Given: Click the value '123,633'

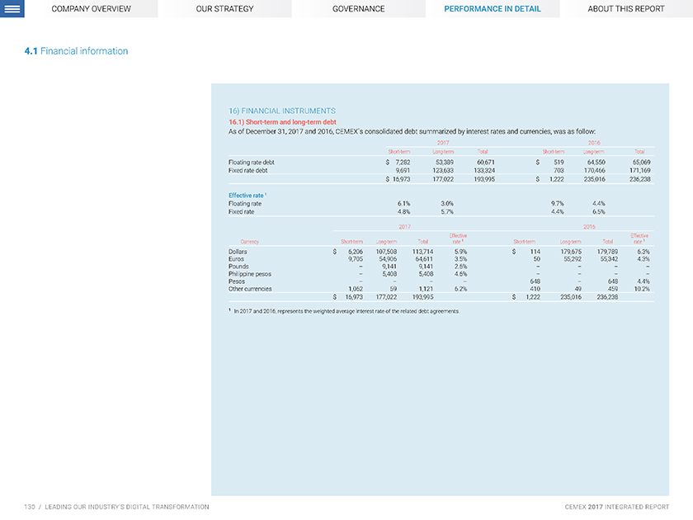Looking at the screenshot, I should click(x=443, y=170).
